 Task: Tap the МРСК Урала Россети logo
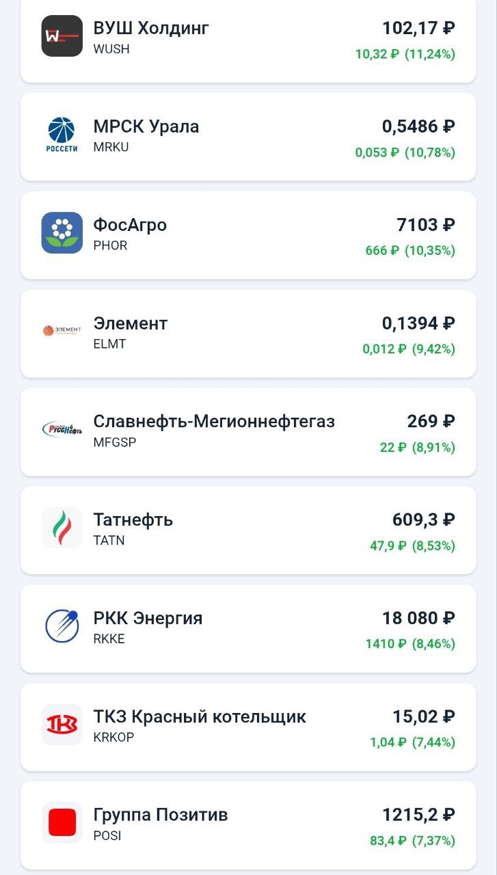click(62, 134)
